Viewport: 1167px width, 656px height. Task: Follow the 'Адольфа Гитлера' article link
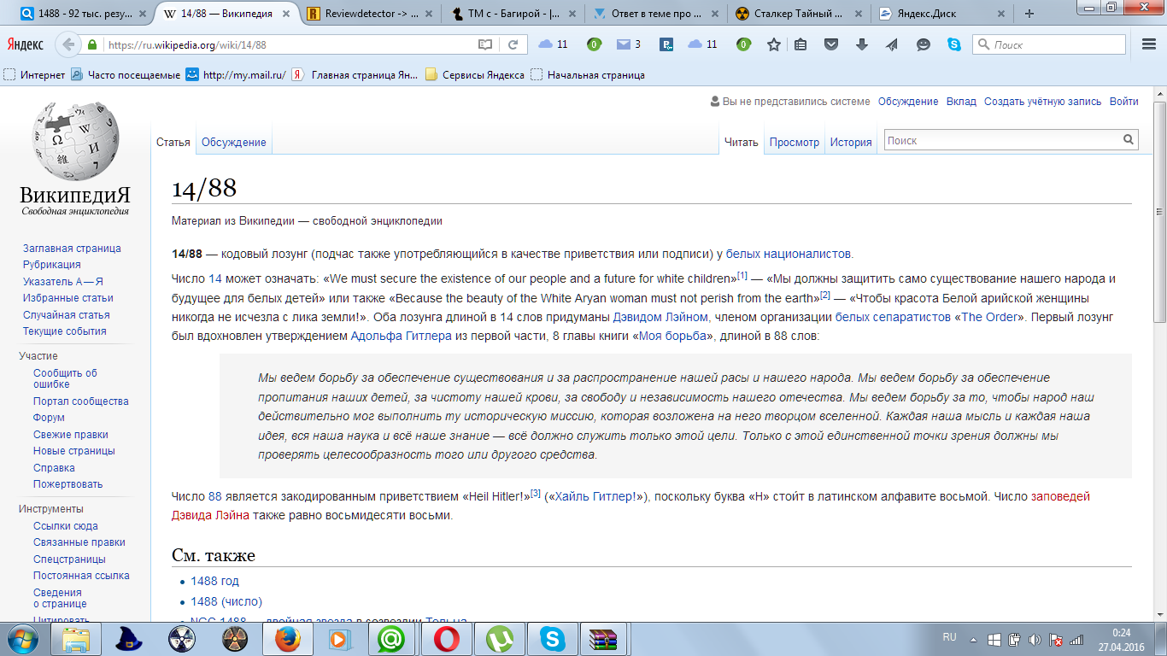point(402,337)
